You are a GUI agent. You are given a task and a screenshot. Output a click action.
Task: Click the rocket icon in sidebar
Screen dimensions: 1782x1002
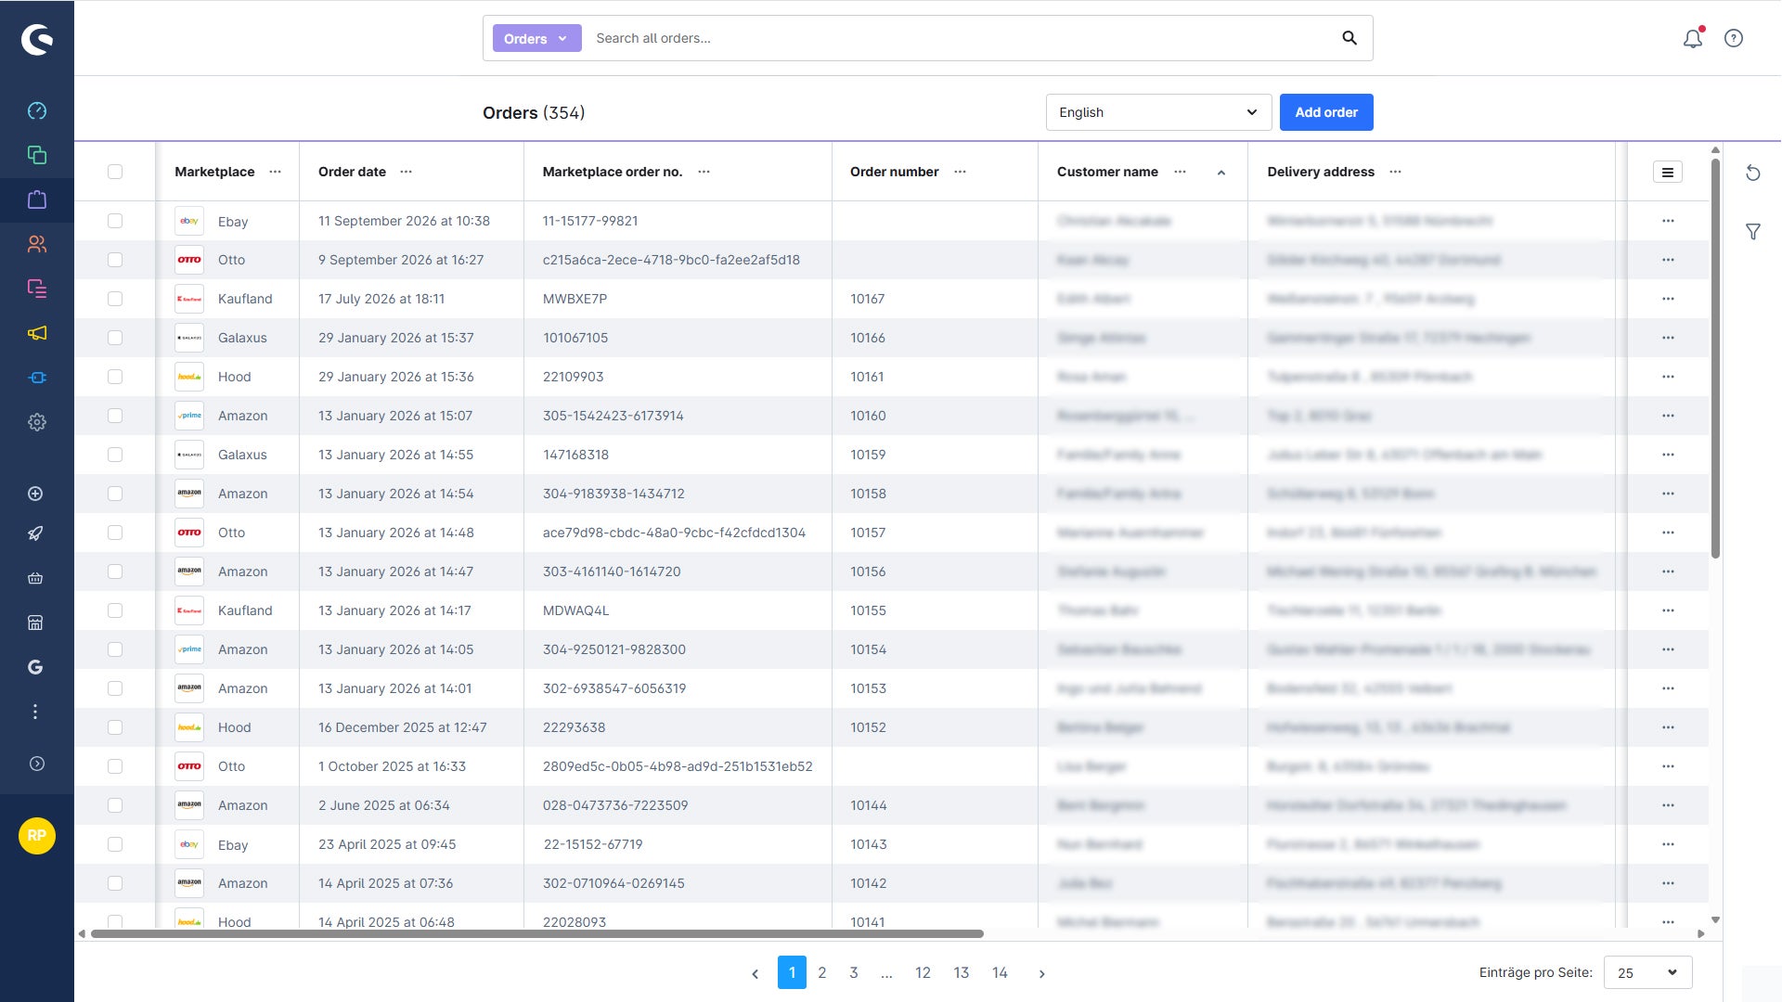(35, 533)
